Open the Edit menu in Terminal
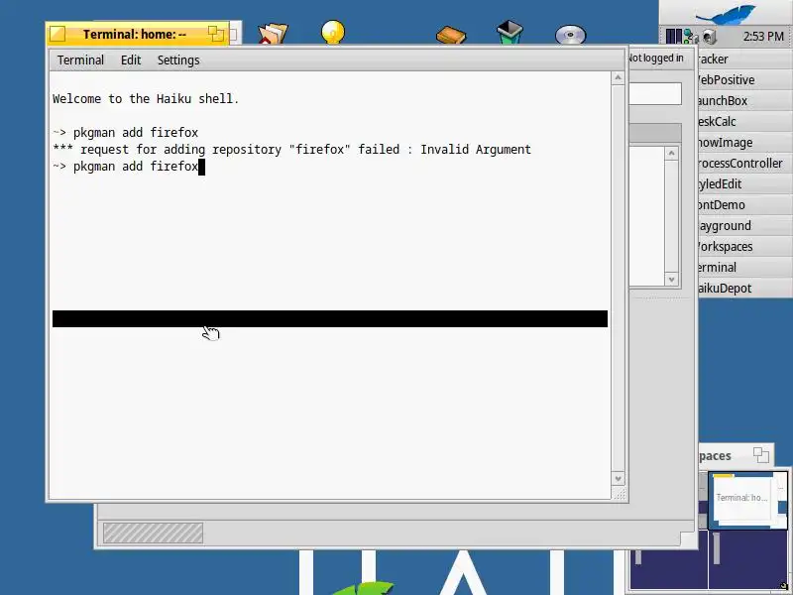 coord(131,60)
